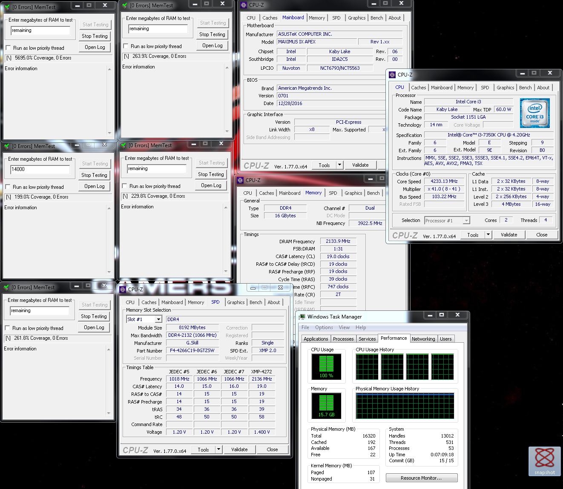Click Resource Monitor button
Screen dimensions: 563x489
pyautogui.click(x=422, y=478)
